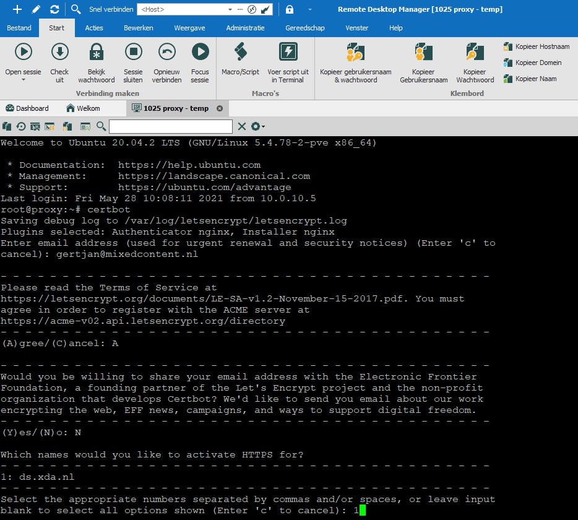Open the Help ribbon tab

395,28
